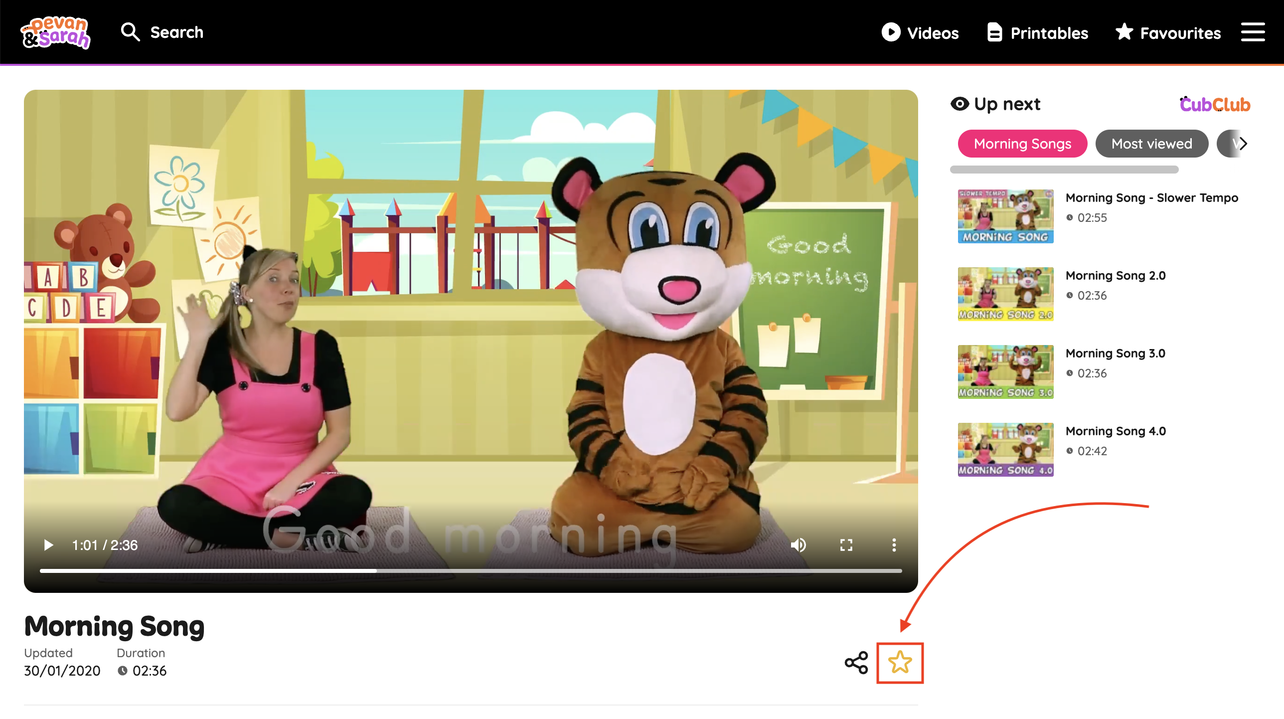Image resolution: width=1284 pixels, height=719 pixels.
Task: Seek on the video progress bar
Action: click(471, 570)
